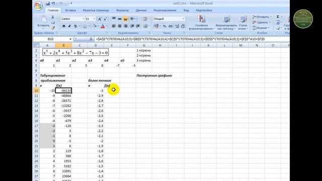
Task: Click the Вставить cells button in Ячейки group
Action: 262,17
